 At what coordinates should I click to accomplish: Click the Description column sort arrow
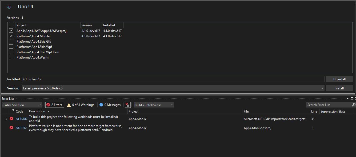point(48,111)
